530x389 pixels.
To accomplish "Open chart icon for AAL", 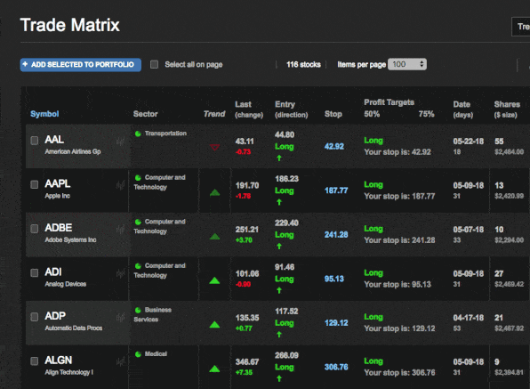I will (x=120, y=142).
